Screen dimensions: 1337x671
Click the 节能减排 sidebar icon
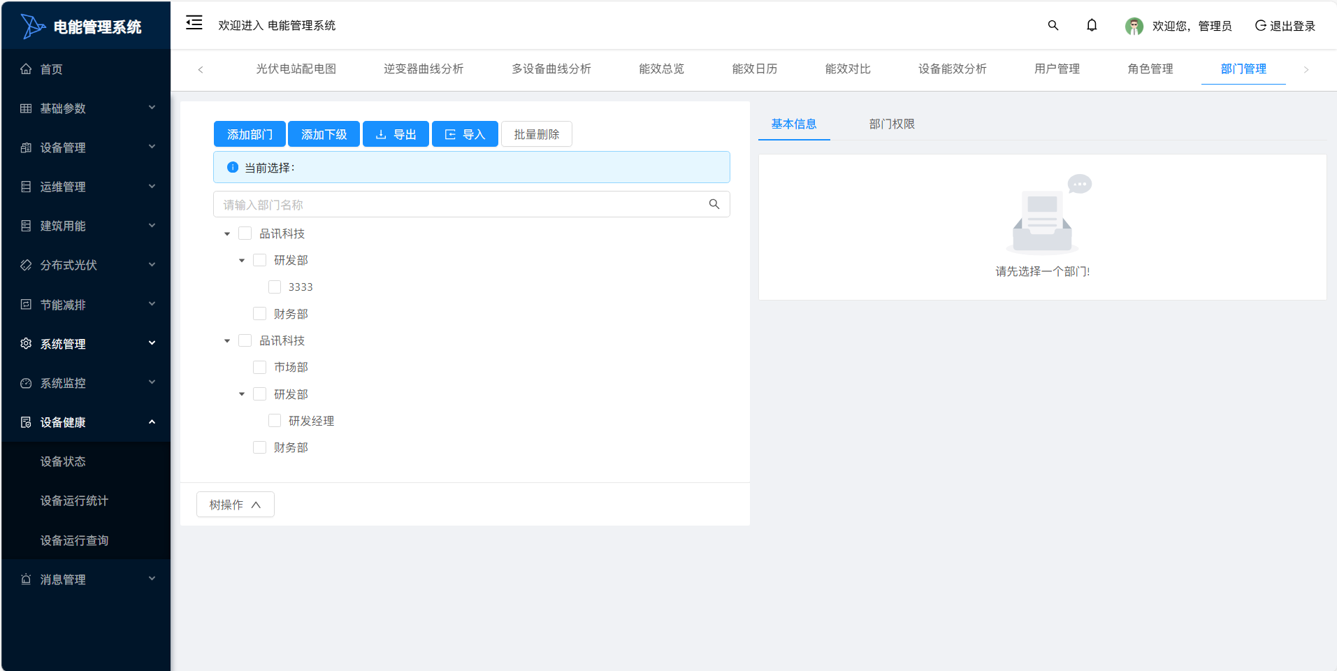point(26,305)
